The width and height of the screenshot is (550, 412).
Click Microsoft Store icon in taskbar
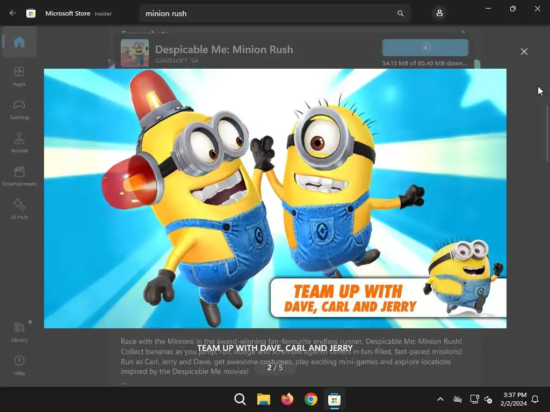coord(334,399)
